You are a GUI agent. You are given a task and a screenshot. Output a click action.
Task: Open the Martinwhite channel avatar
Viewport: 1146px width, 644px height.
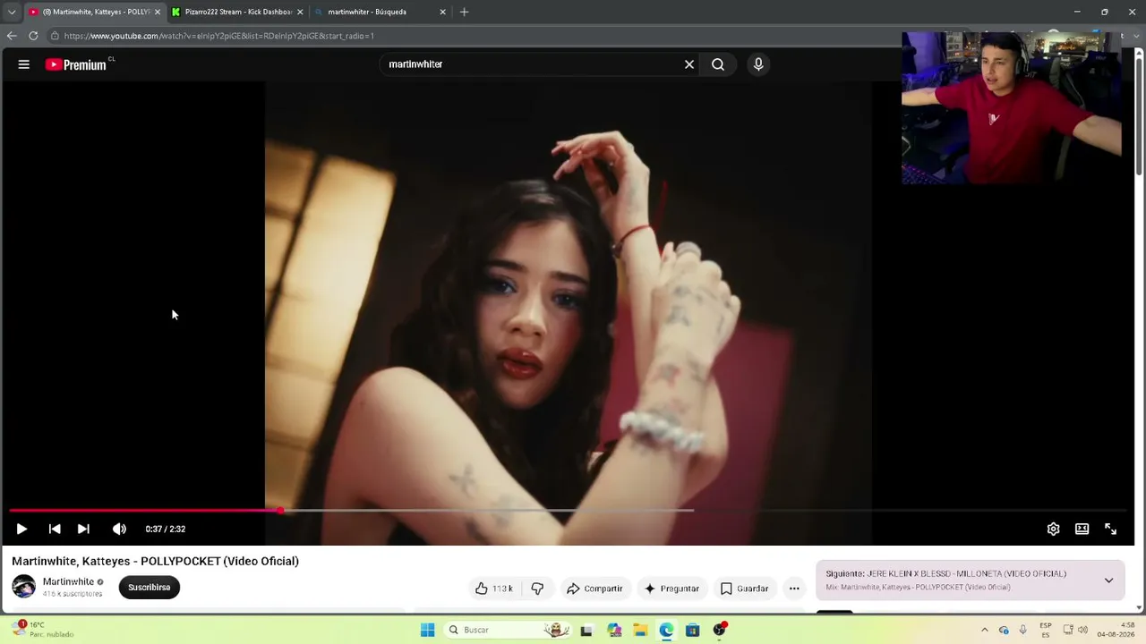click(x=24, y=587)
